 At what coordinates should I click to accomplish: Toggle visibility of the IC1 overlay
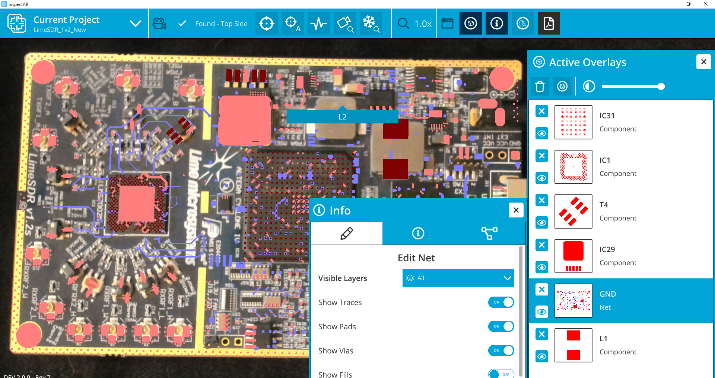point(542,178)
